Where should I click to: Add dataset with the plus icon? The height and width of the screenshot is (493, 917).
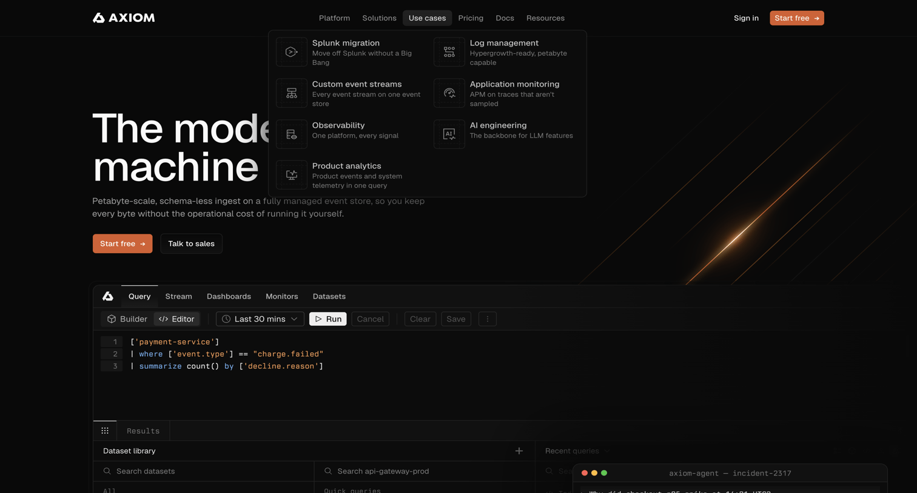(519, 451)
